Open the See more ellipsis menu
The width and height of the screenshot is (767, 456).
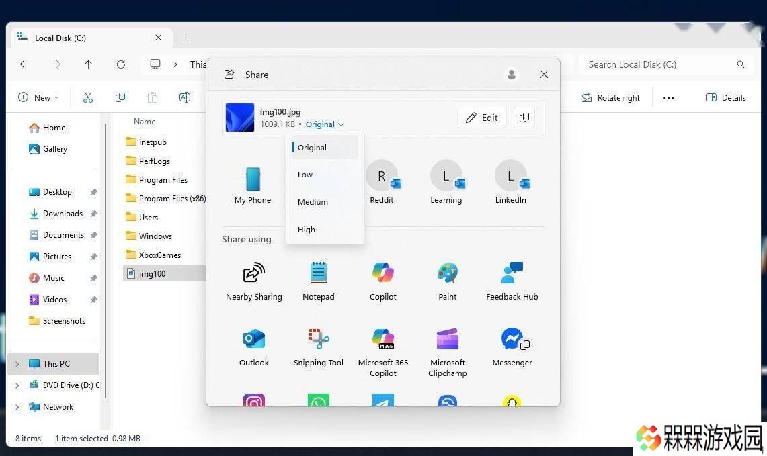tap(669, 98)
